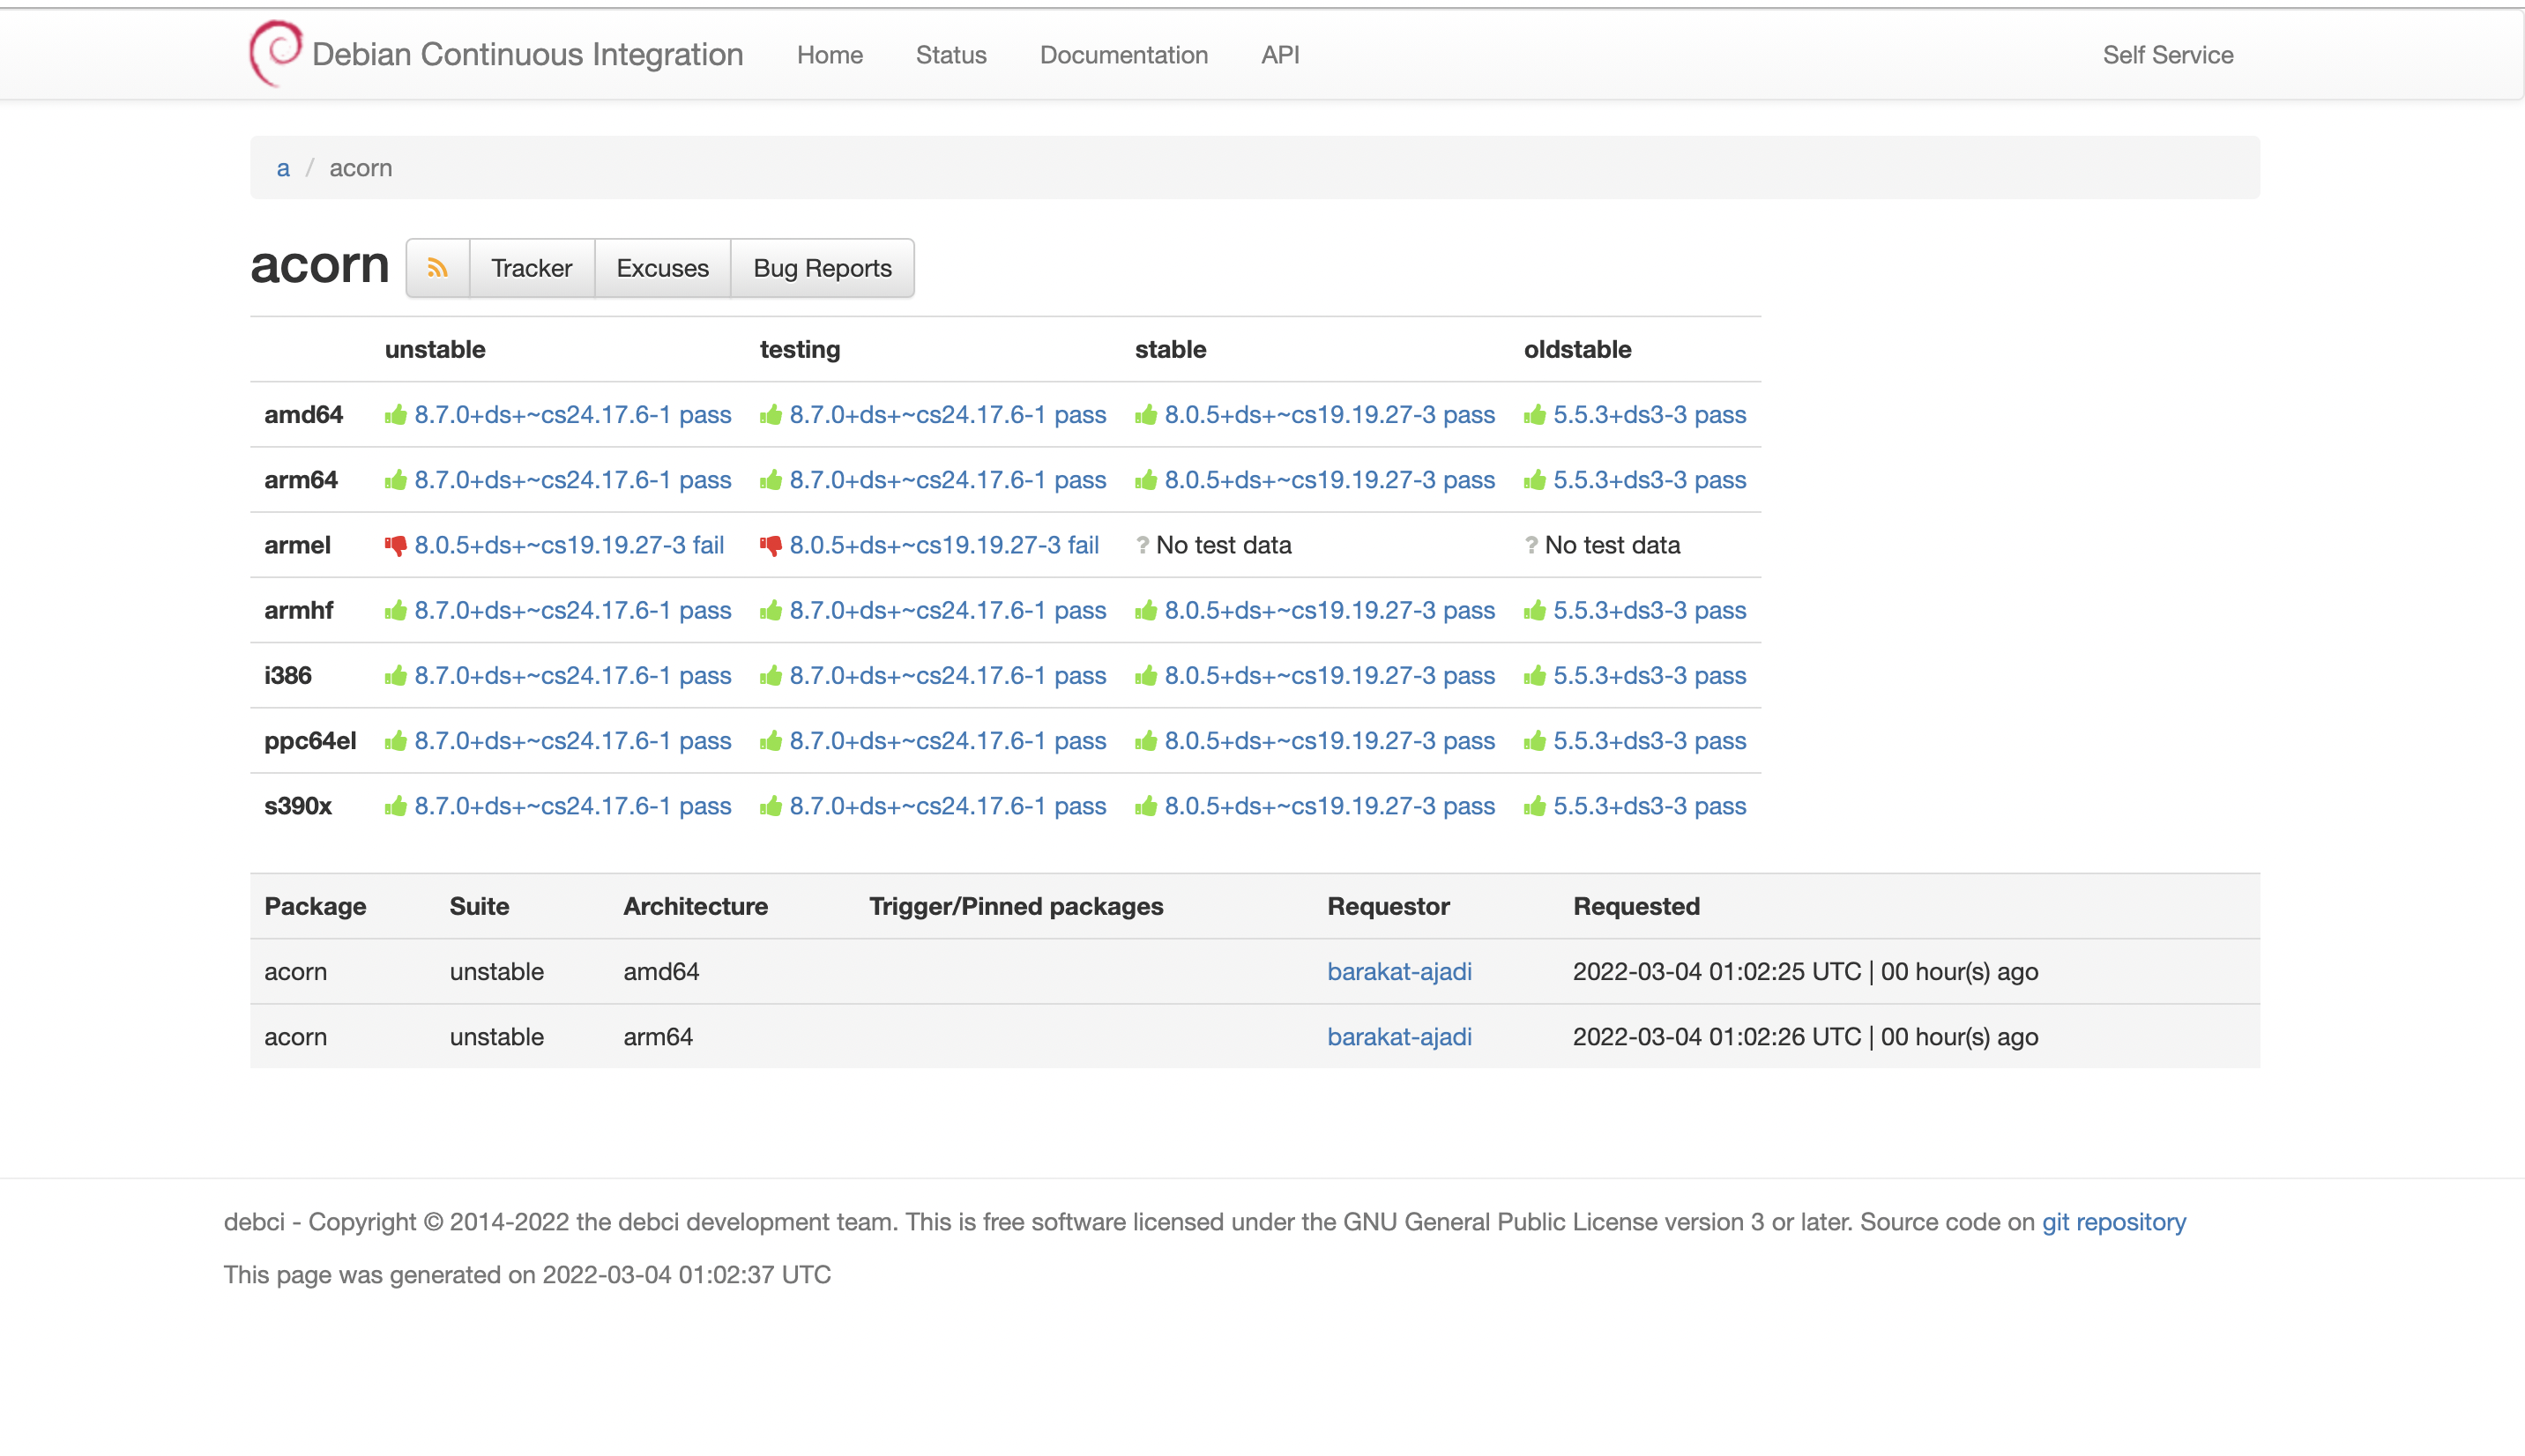
Task: Open amd64 unstable 8.7.0 pass result
Action: pos(573,415)
